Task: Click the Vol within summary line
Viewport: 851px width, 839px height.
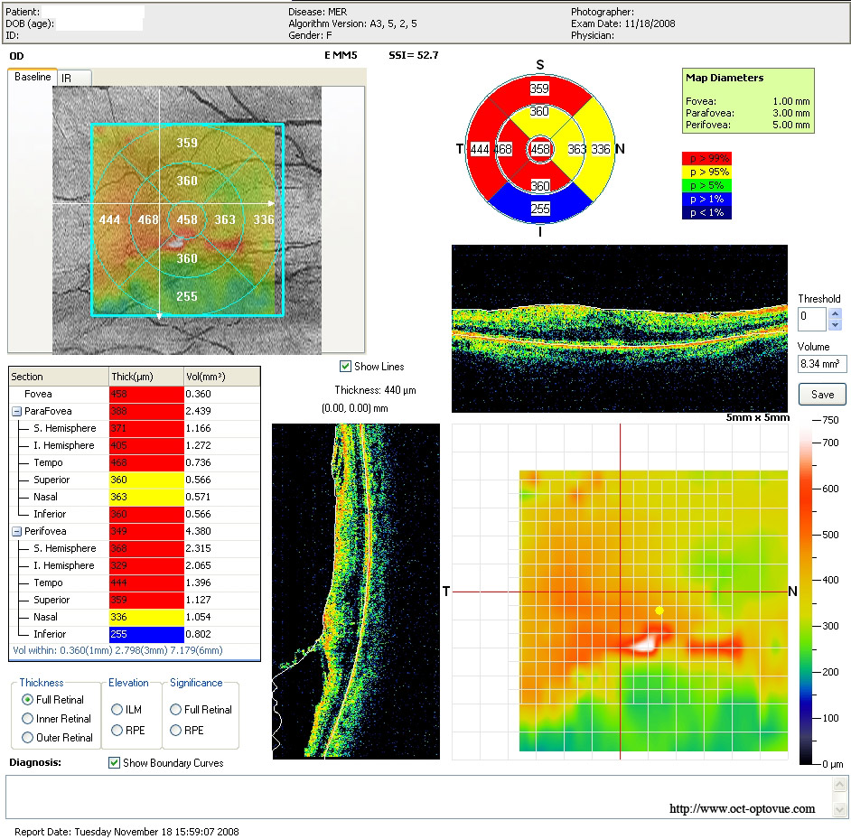Action: pos(117,650)
